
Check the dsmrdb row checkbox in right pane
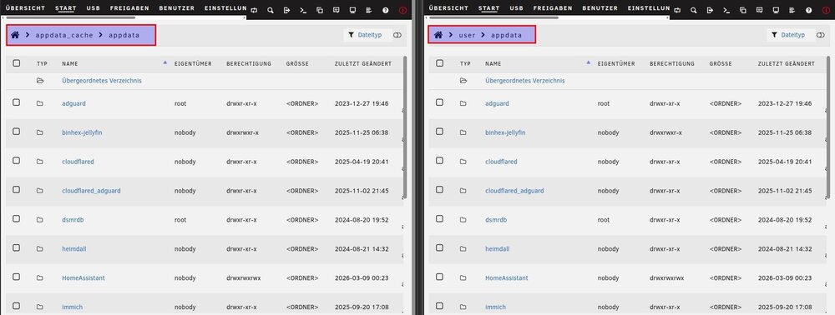[x=439, y=219]
